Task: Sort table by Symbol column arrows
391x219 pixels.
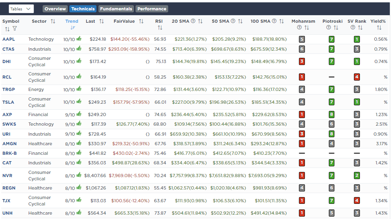Action: pyautogui.click(x=7, y=29)
